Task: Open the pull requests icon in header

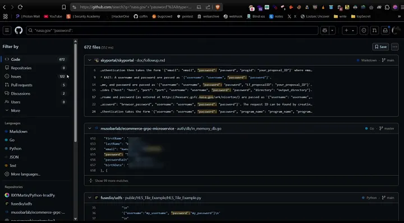Action: point(374,31)
